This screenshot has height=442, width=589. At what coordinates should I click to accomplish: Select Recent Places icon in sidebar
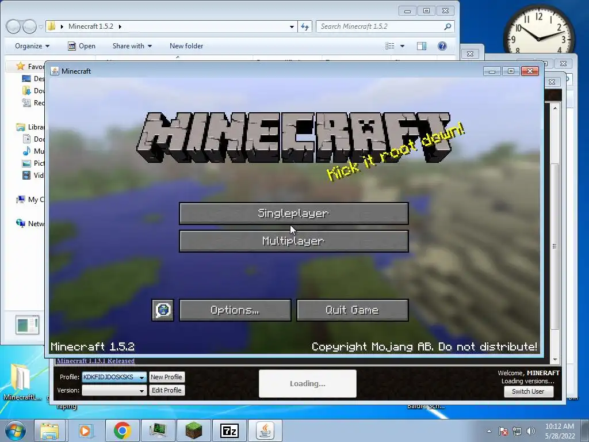(26, 102)
